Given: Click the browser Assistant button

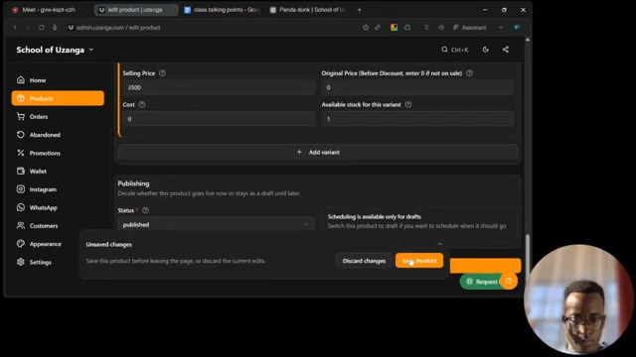Looking at the screenshot, I should pos(470,28).
